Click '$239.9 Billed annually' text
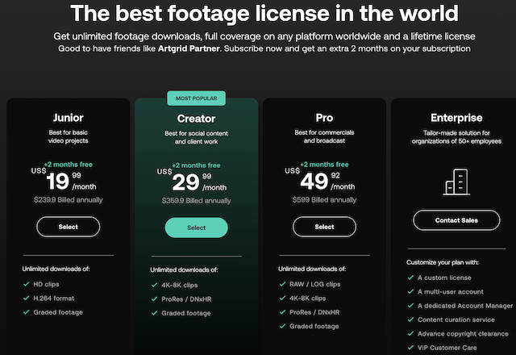Viewport: 516px width, 355px height. [68, 200]
